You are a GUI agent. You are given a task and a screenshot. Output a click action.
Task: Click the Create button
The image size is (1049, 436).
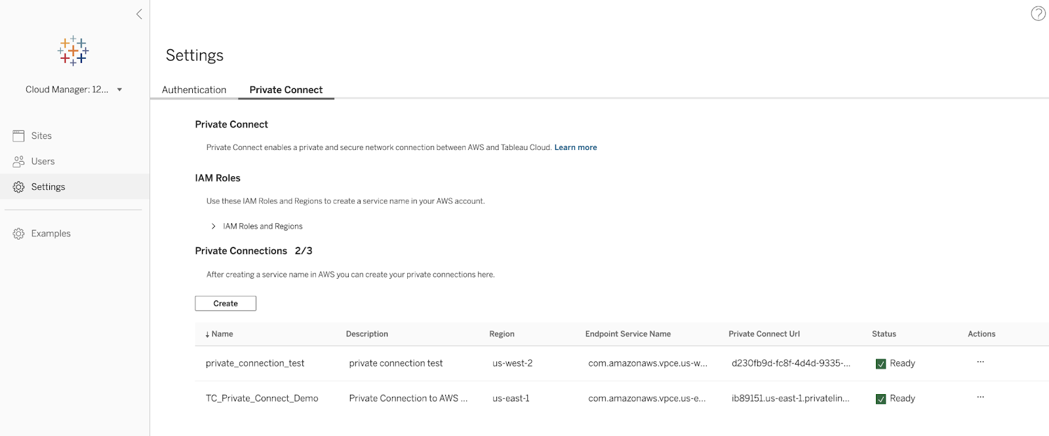[x=226, y=304]
